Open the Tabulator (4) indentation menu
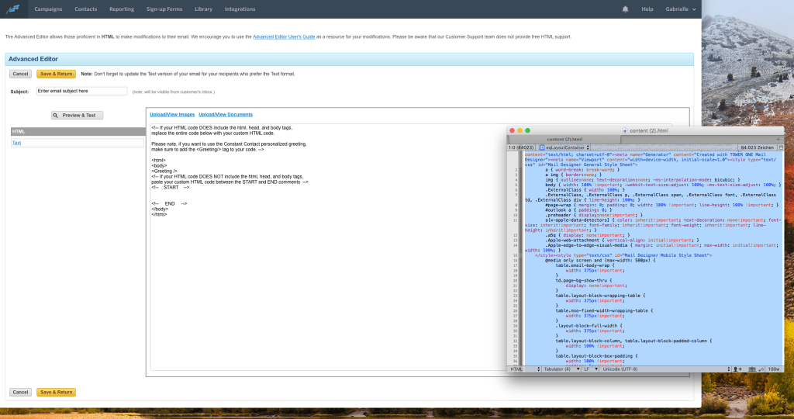The height and width of the screenshot is (419, 794). point(561,369)
